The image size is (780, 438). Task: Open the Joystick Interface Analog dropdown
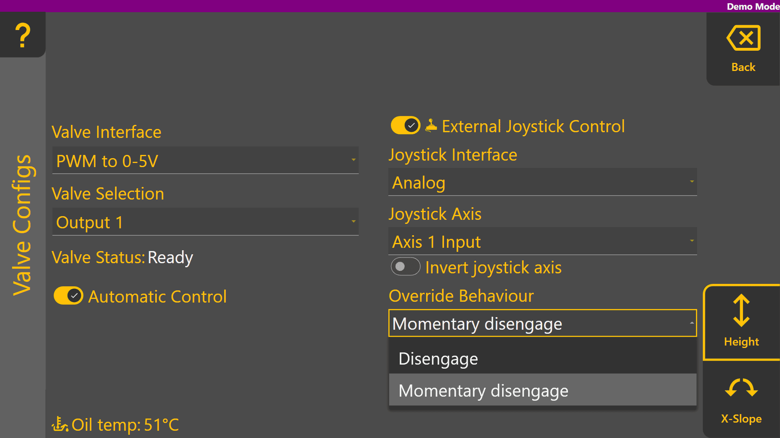pos(542,182)
